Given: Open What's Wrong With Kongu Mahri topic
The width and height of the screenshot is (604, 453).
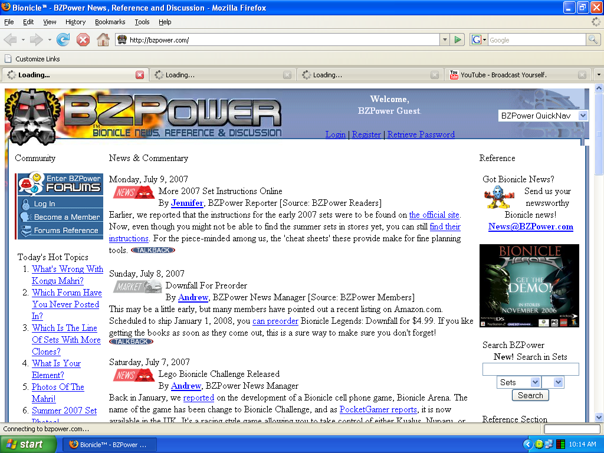Looking at the screenshot, I should coord(67,275).
